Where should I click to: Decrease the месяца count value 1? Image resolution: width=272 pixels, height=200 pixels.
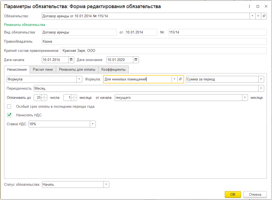[74, 99]
